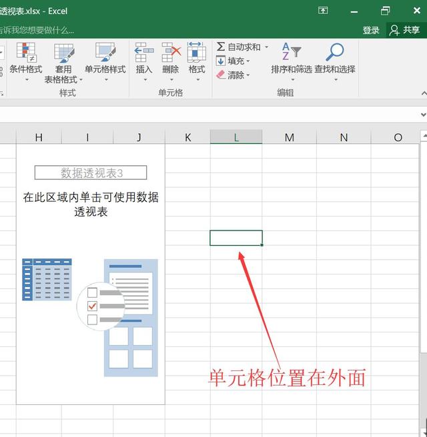The width and height of the screenshot is (427, 437).
Task: Select column K header
Action: pyautogui.click(x=188, y=137)
